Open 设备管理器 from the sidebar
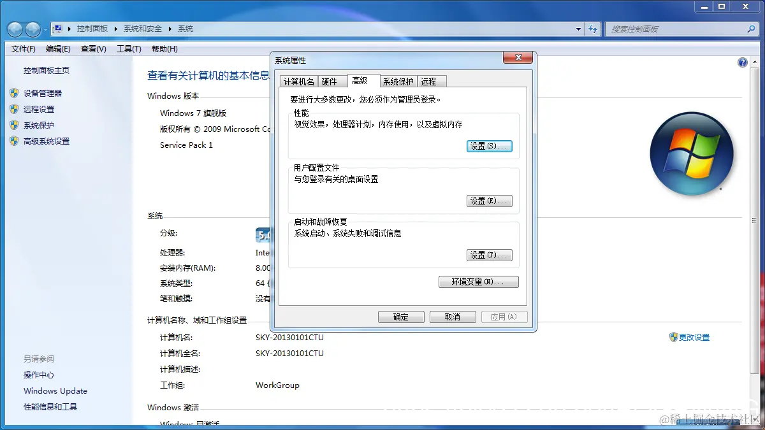This screenshot has height=430, width=765. (43, 93)
